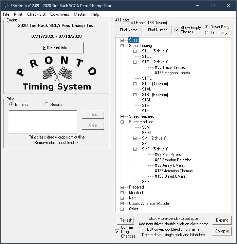
Task: Click the greyed-out Clear button
Action: click(93, 126)
